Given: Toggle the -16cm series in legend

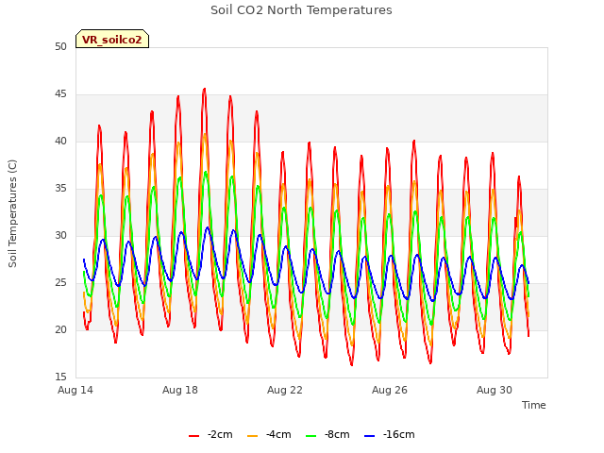Looking at the screenshot, I should [390, 434].
